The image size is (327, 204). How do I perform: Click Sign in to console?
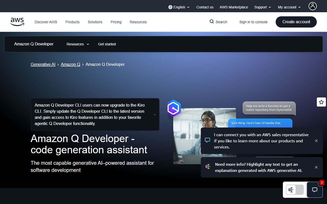pyautogui.click(x=253, y=22)
